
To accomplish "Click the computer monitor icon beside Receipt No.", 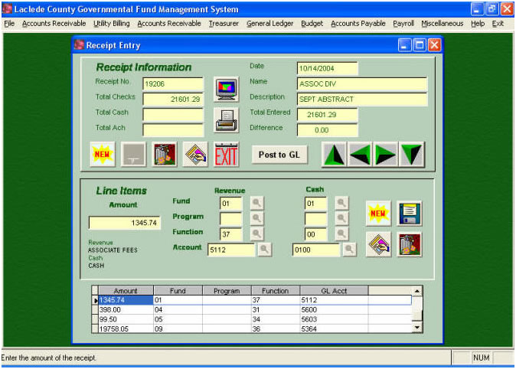I will (x=226, y=90).
